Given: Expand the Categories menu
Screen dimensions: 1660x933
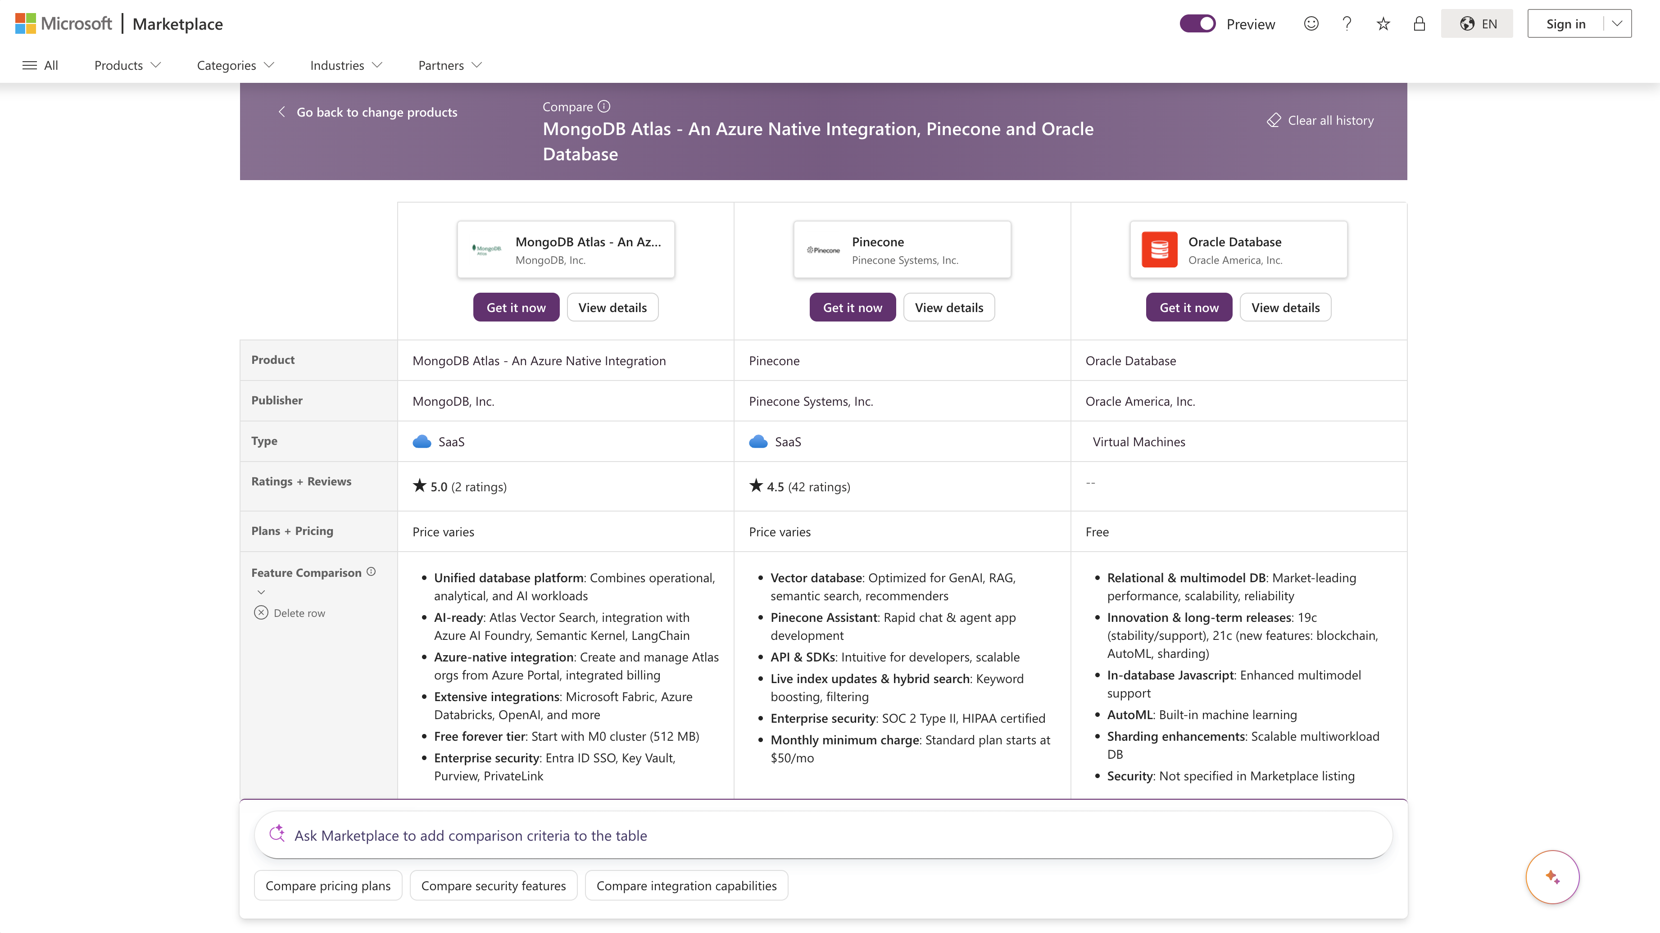Looking at the screenshot, I should 236,65.
